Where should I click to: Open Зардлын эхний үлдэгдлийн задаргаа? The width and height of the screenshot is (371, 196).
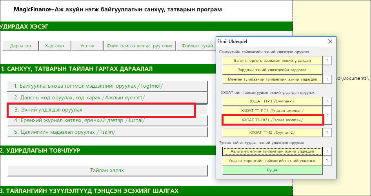(x=272, y=70)
